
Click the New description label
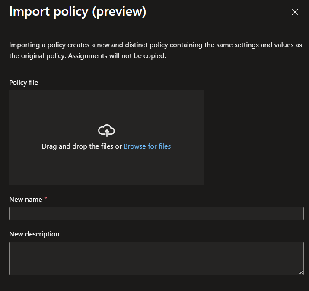(x=34, y=234)
